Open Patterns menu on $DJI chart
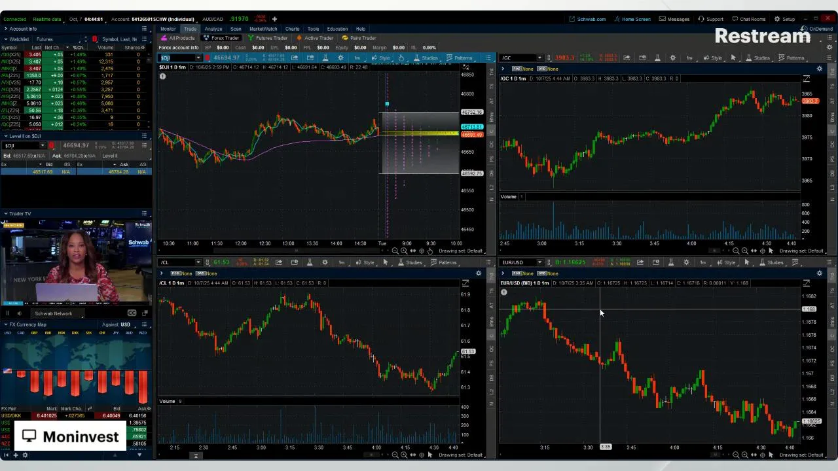The image size is (838, 471). [460, 58]
